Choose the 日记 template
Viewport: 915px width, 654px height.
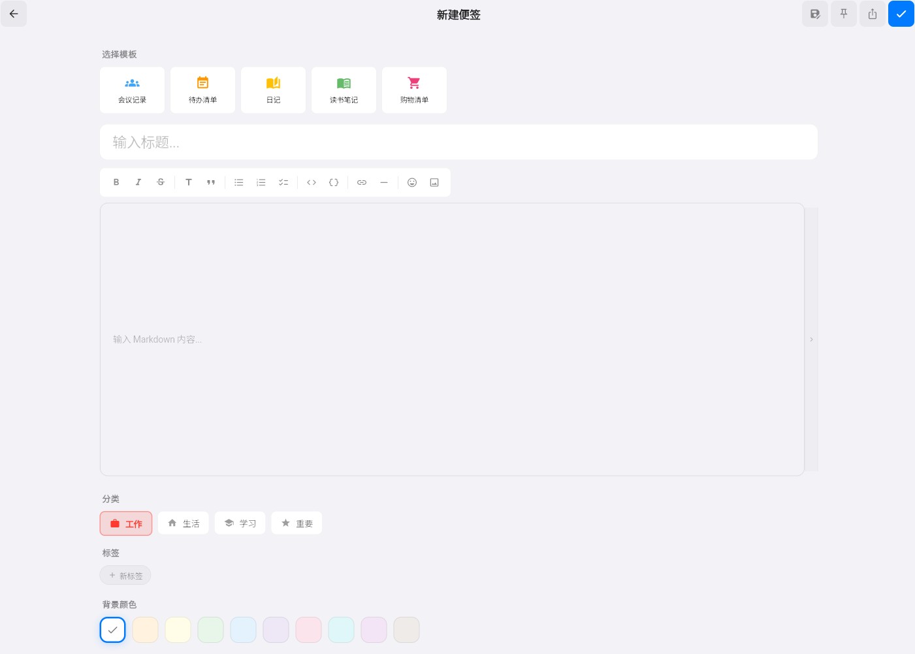[x=273, y=90]
